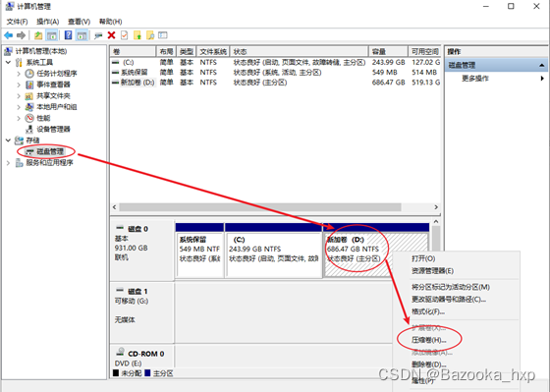The image size is (550, 392).
Task: Select 本地用户和组 in the tree
Action: [57, 107]
